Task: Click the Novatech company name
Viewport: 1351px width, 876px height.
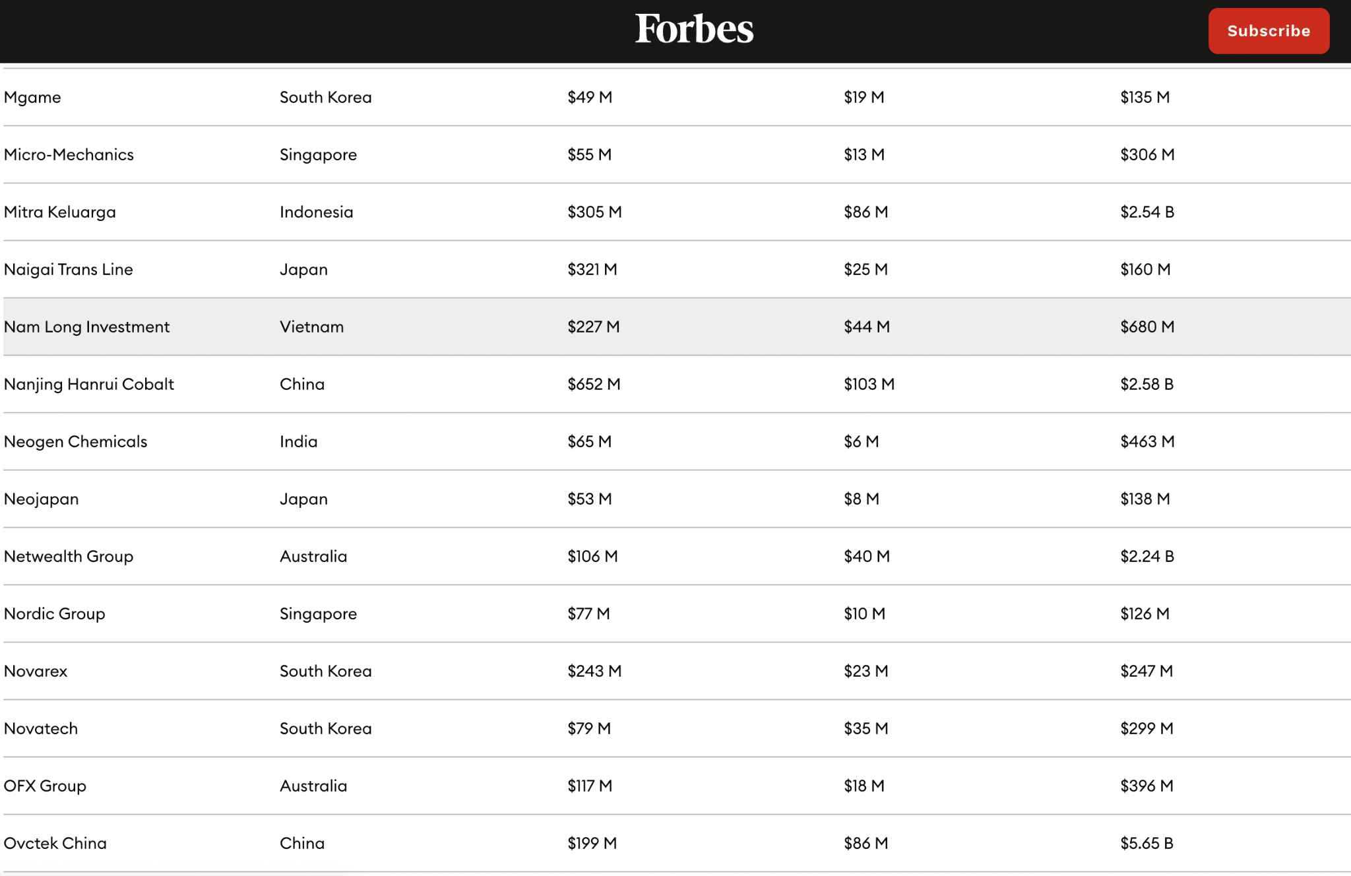Action: click(41, 728)
